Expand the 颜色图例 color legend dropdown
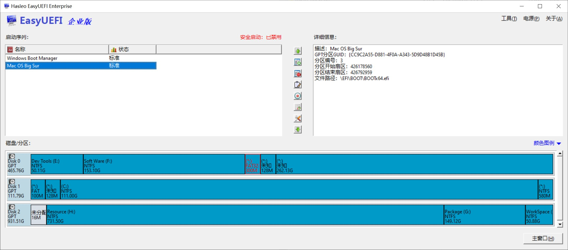 point(547,143)
